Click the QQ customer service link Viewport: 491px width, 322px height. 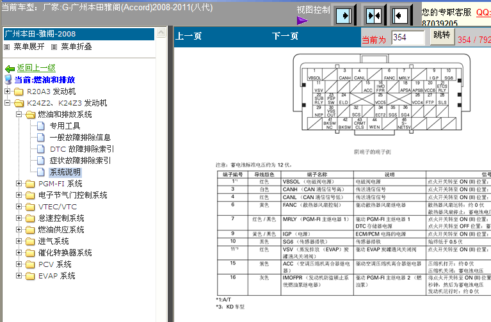483,12
